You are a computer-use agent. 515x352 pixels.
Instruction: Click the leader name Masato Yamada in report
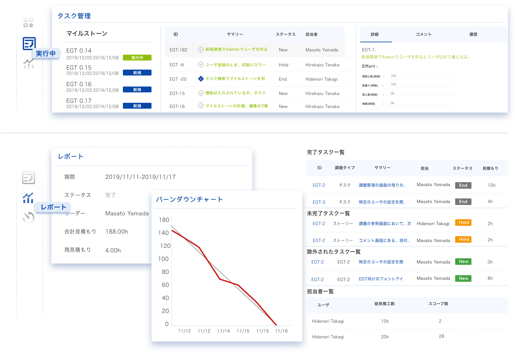pyautogui.click(x=127, y=213)
